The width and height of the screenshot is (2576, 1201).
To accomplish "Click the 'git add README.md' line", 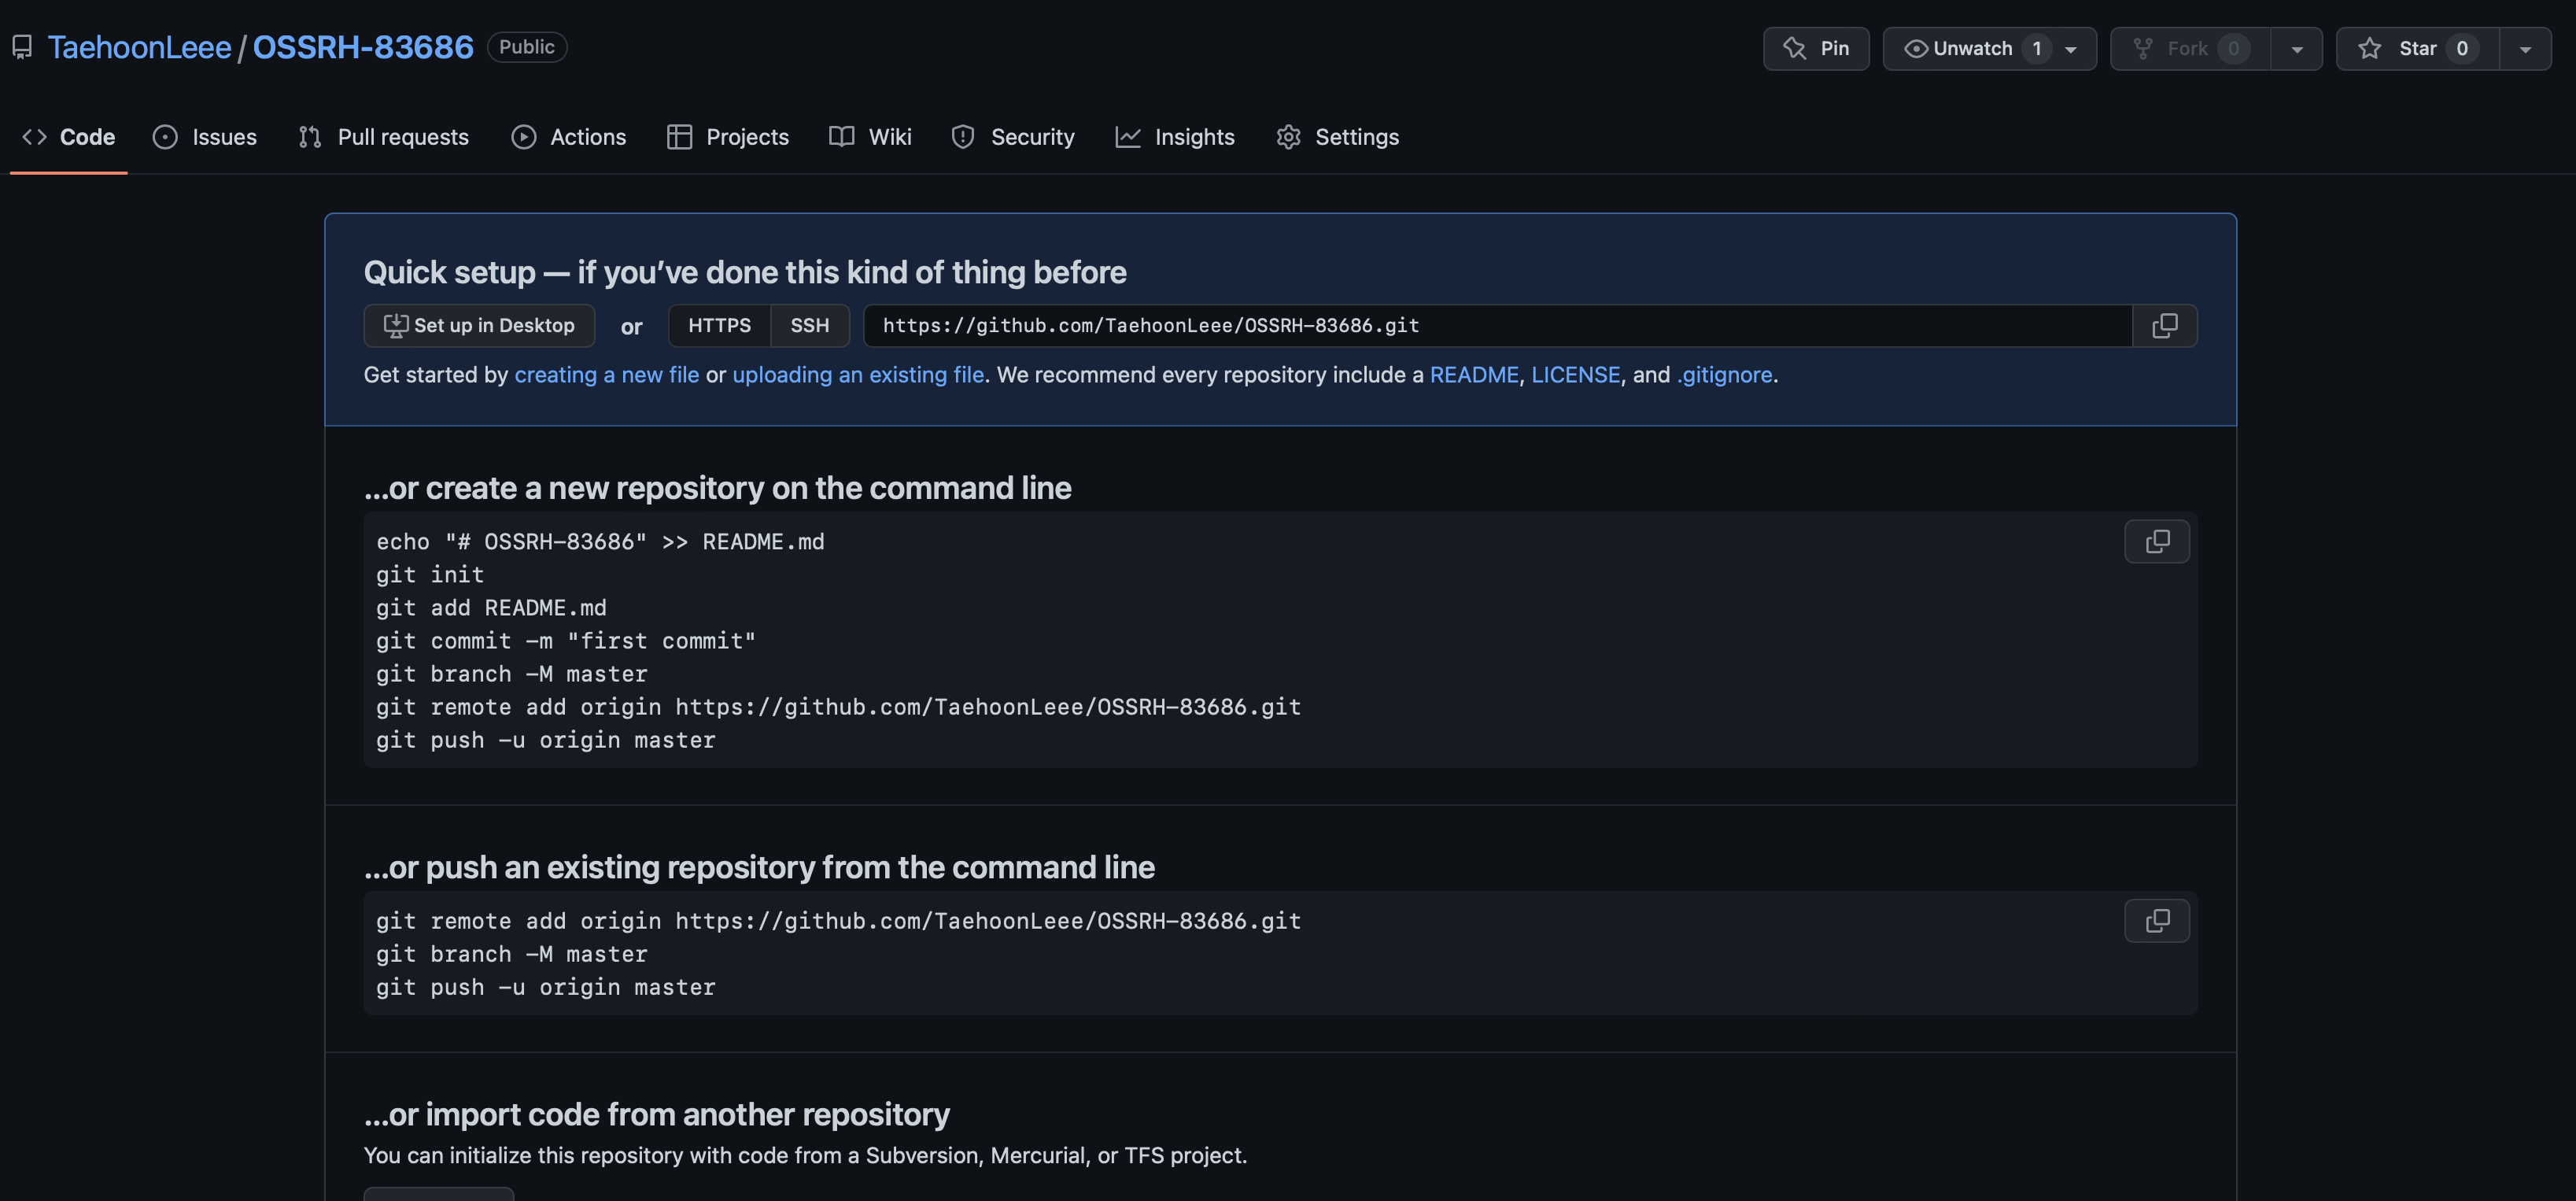I will [491, 608].
